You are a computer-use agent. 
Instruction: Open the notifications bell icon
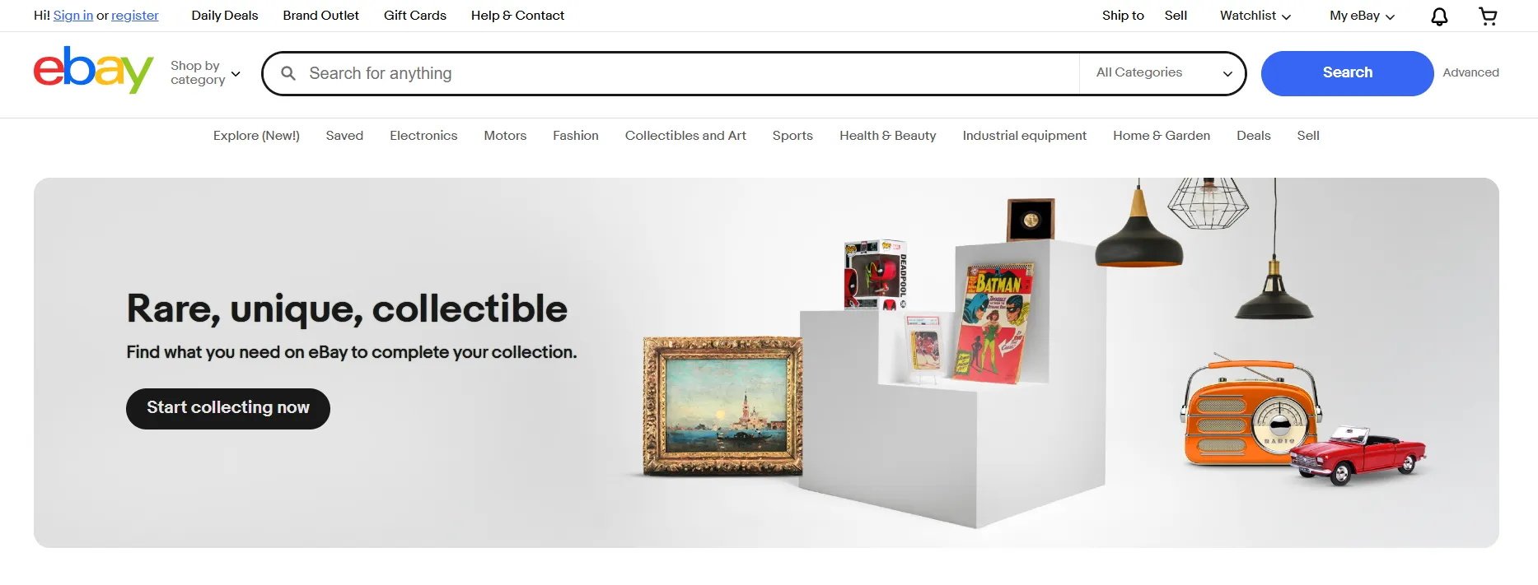coord(1439,16)
